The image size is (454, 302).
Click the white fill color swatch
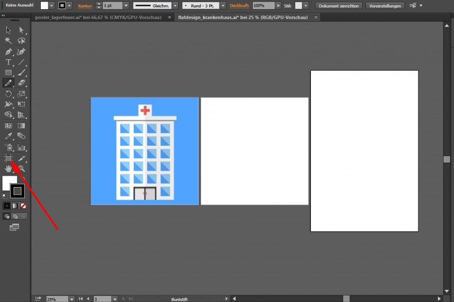10,183
